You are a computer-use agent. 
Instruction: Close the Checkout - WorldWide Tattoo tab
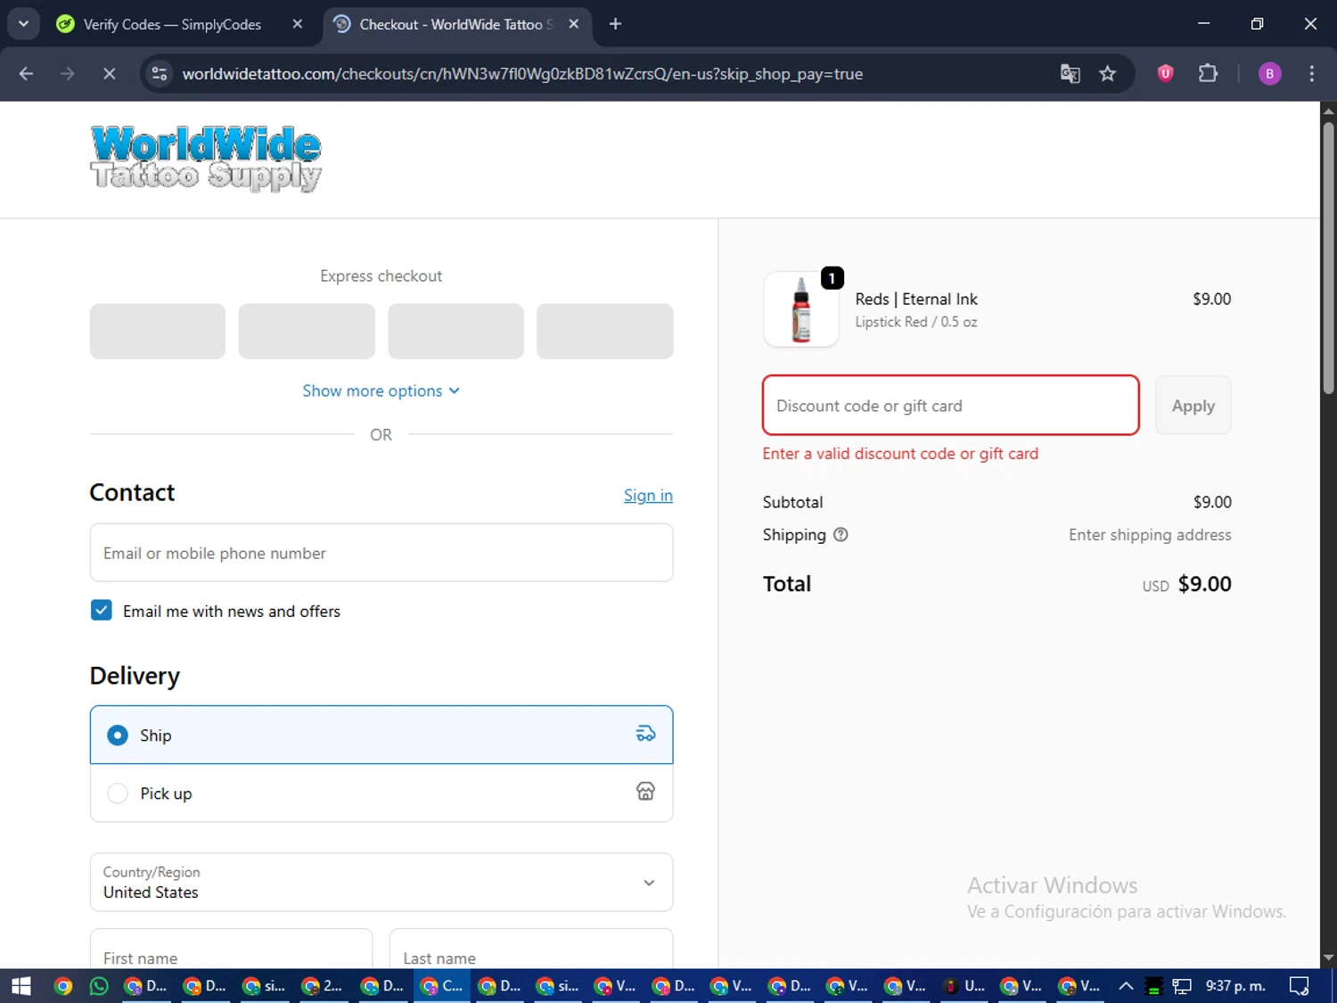[574, 24]
